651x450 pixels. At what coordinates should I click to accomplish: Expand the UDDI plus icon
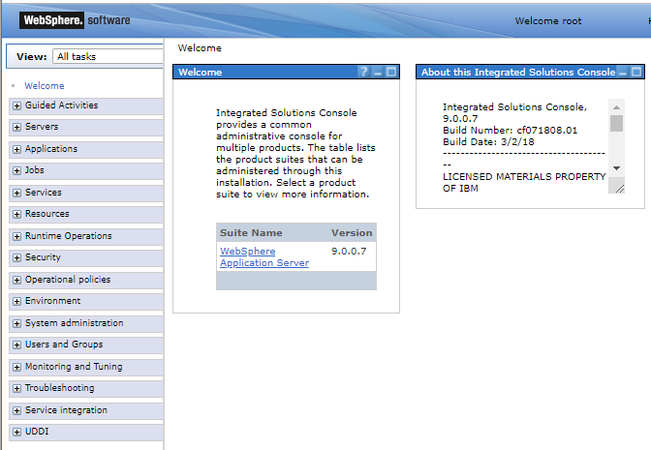coord(16,433)
